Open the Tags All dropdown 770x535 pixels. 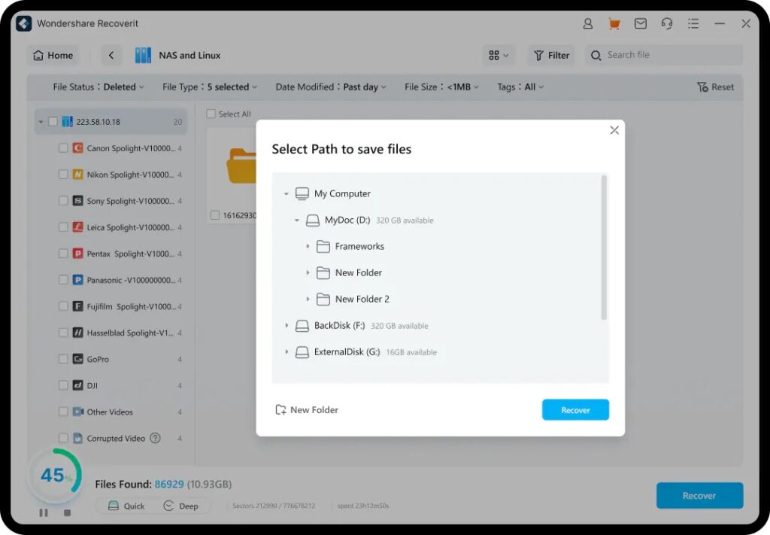pos(520,87)
